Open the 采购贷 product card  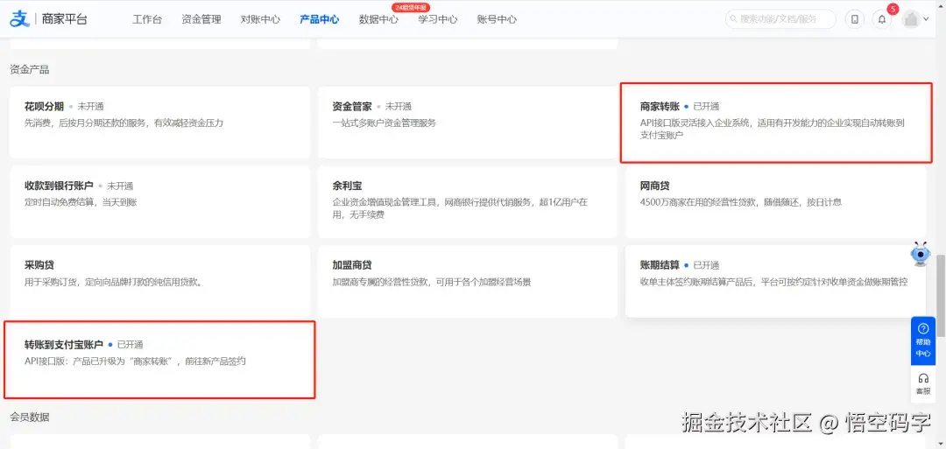[160, 282]
